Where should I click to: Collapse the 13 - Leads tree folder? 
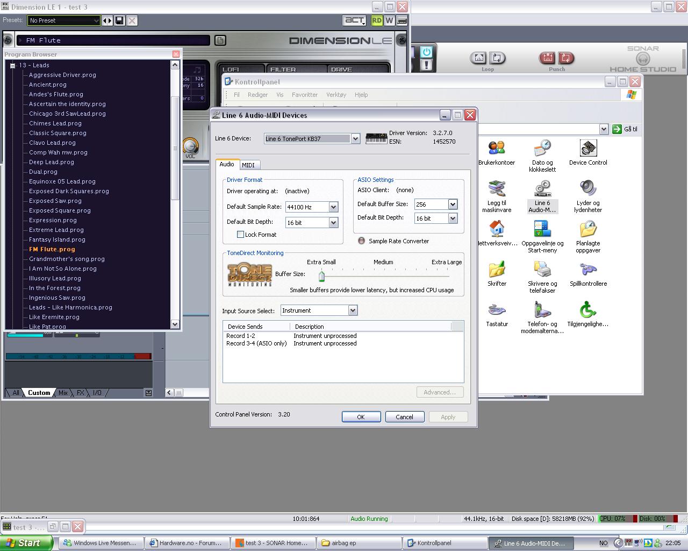[x=12, y=65]
